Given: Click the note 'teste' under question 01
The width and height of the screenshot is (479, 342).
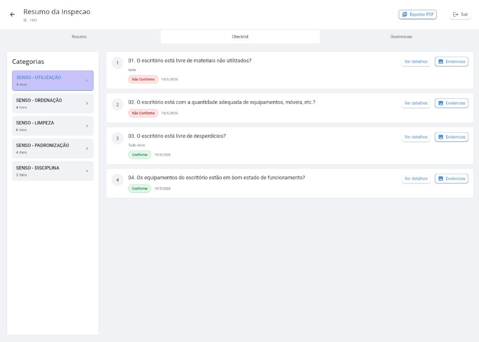Looking at the screenshot, I should pos(132,70).
